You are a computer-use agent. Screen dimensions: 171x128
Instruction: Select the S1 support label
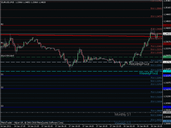(x=2, y=75)
